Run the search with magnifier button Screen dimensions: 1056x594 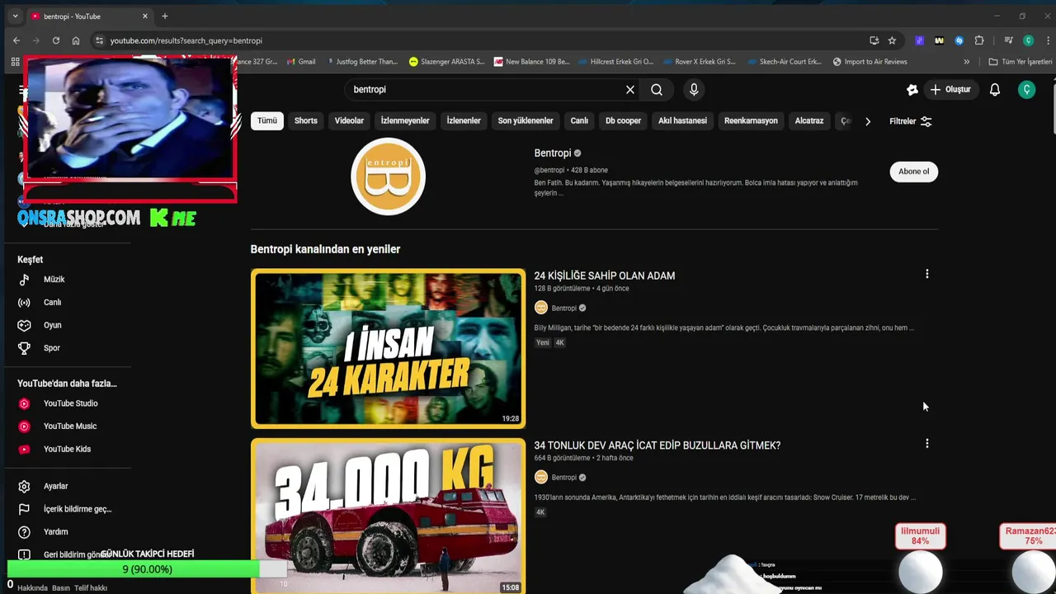click(x=657, y=89)
